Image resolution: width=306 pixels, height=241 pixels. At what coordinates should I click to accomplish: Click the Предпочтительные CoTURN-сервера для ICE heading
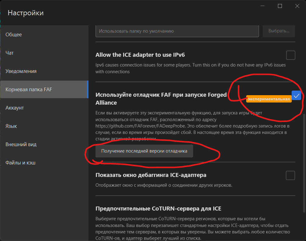tap(158, 209)
